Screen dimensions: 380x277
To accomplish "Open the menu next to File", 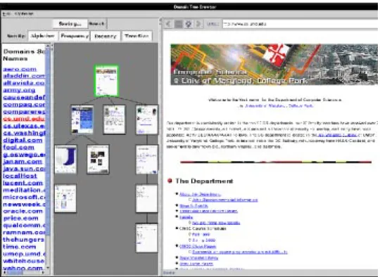I will pyautogui.click(x=24, y=14).
